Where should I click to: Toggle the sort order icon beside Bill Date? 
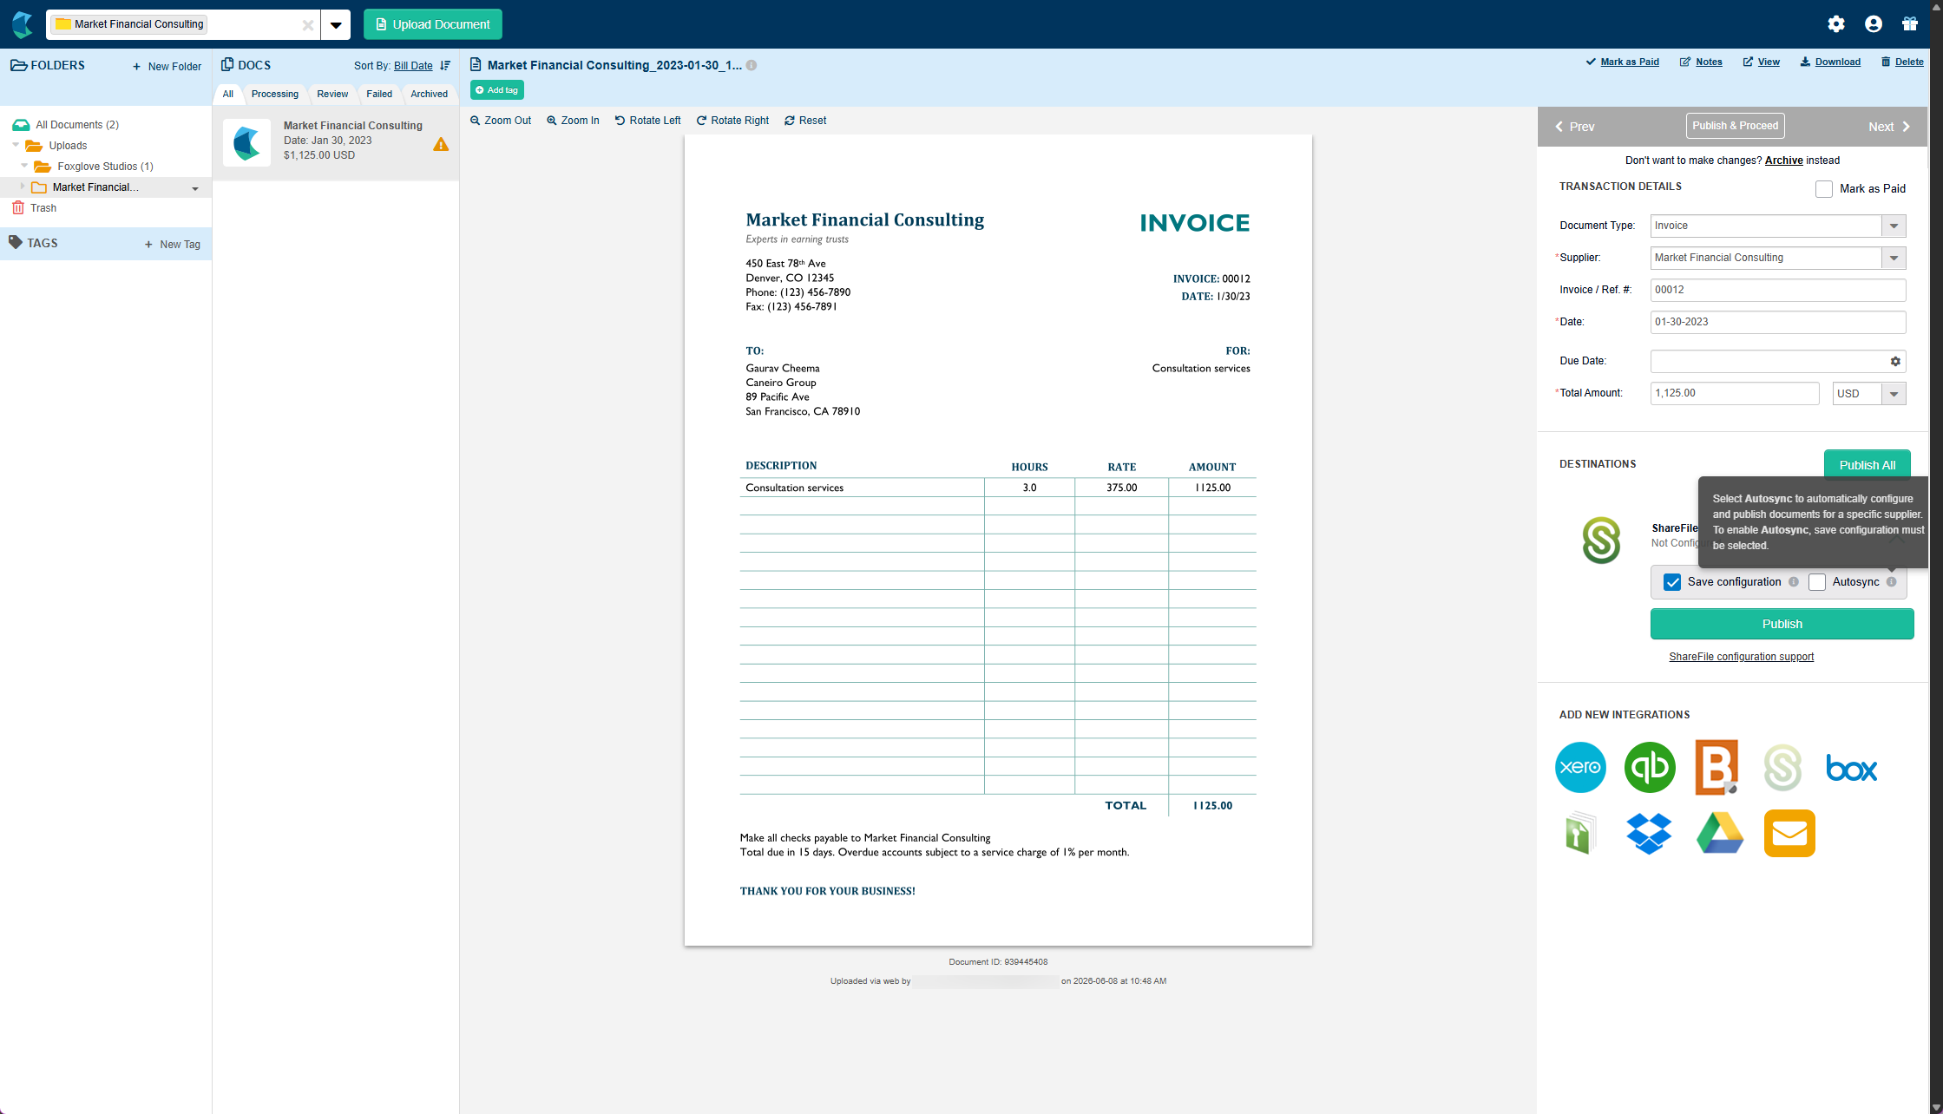pos(445,66)
